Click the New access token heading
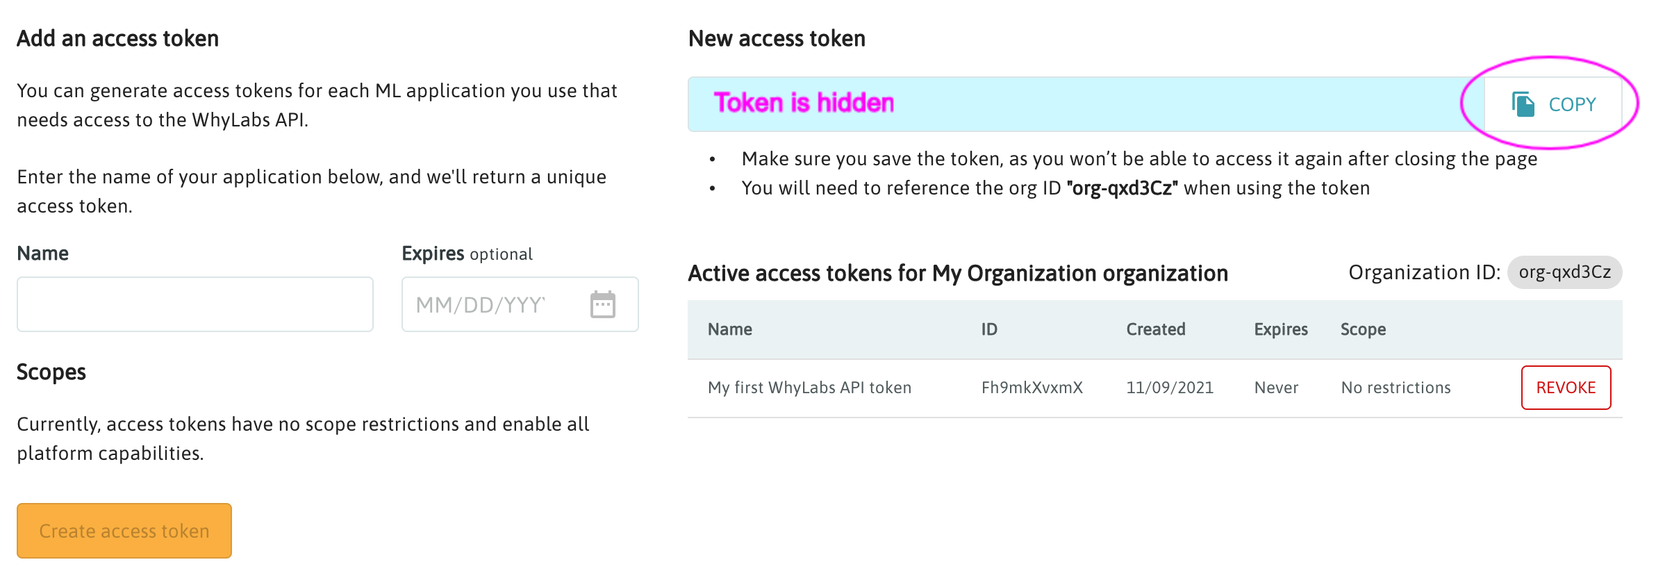This screenshot has height=578, width=1656. point(776,38)
